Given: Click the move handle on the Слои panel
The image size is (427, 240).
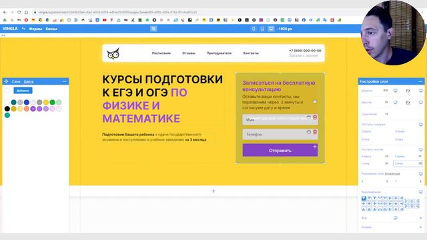Looking at the screenshot, I should pyautogui.click(x=6, y=81).
